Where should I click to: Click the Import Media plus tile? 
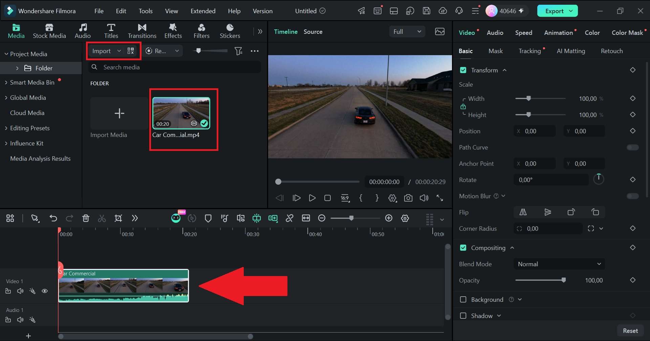(x=119, y=113)
